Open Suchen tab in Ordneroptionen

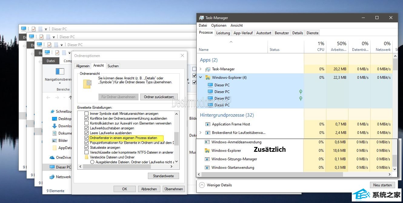(113, 66)
